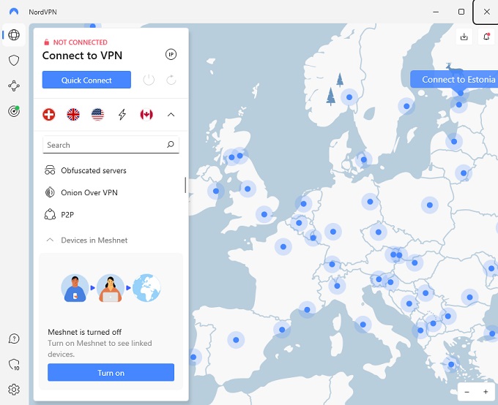Select the Ireland server pin
498x405 pixels.
[x=216, y=191]
